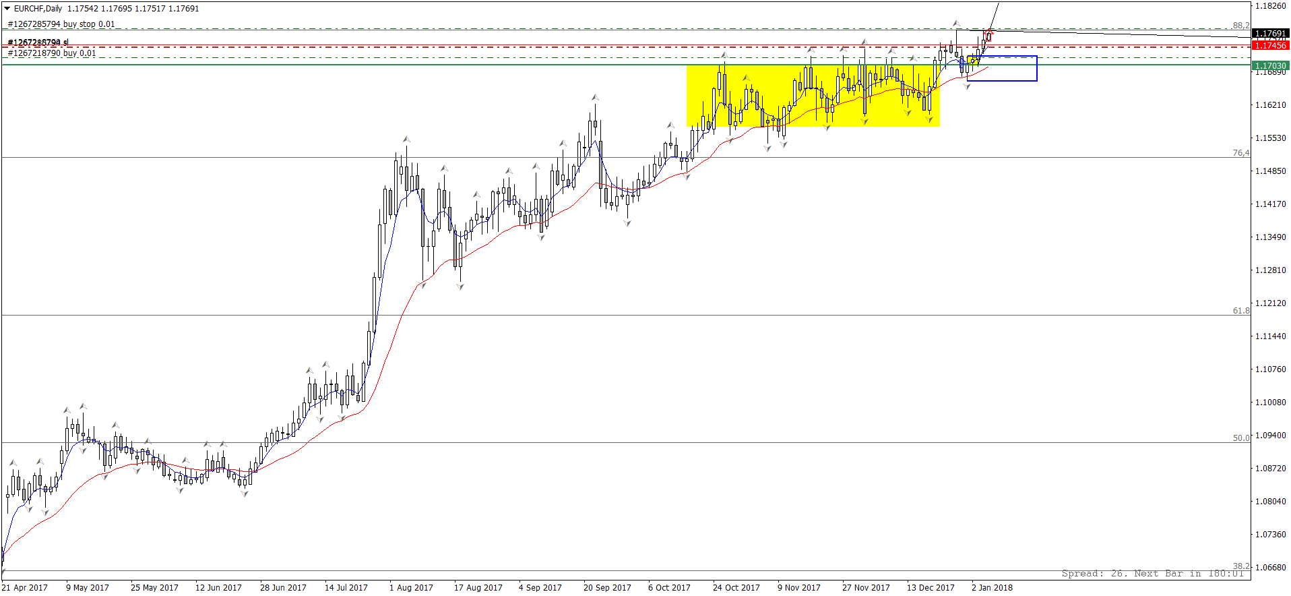Click price scale value 1.09400
This screenshot has height=596, width=1291.
click(1270, 436)
